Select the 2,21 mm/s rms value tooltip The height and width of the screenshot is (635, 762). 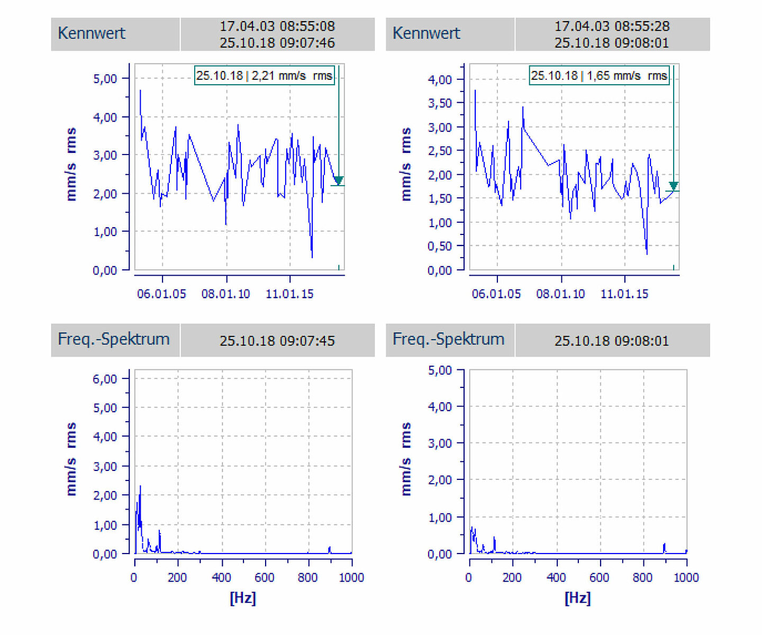tap(265, 76)
